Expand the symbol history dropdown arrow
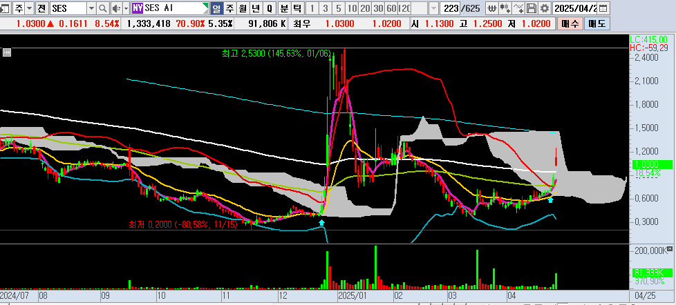676x305 pixels. pyautogui.click(x=91, y=8)
